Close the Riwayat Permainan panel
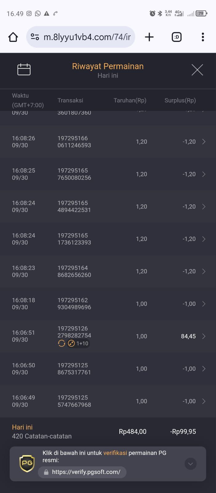 [197, 70]
